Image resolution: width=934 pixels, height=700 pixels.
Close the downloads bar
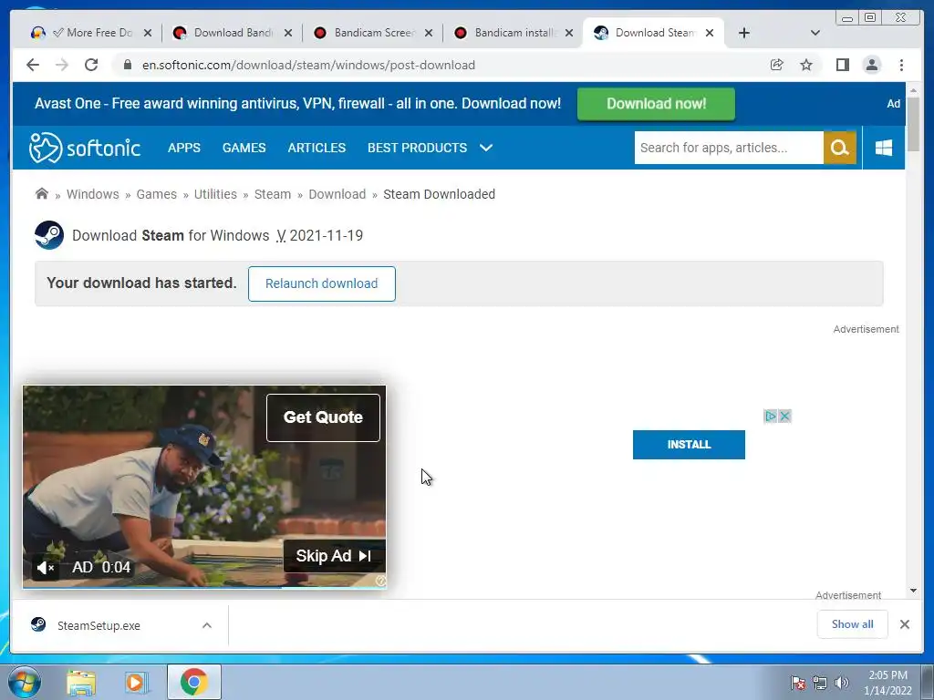904,624
